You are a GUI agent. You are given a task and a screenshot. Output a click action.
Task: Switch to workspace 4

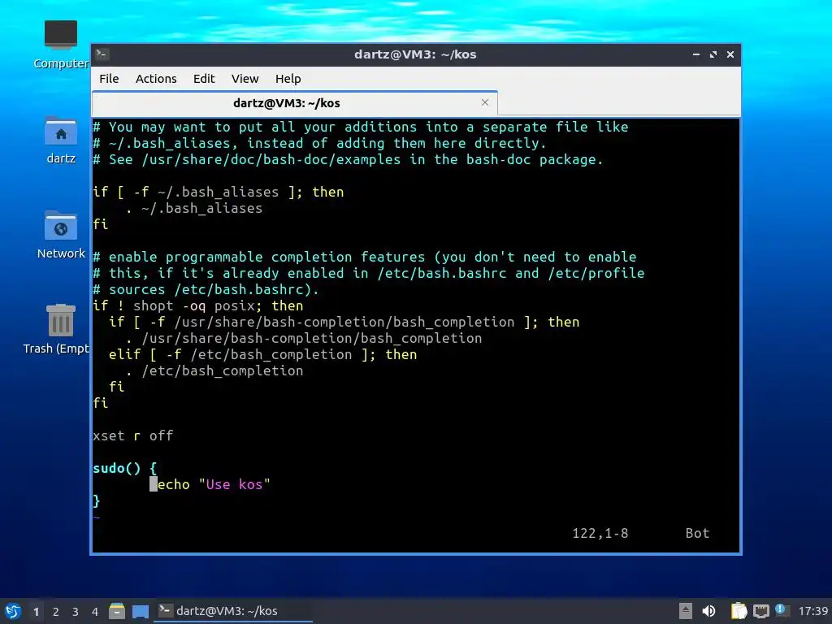pyautogui.click(x=95, y=612)
